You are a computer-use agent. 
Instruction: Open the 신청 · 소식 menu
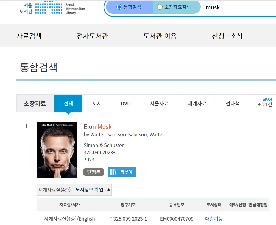pos(227,36)
